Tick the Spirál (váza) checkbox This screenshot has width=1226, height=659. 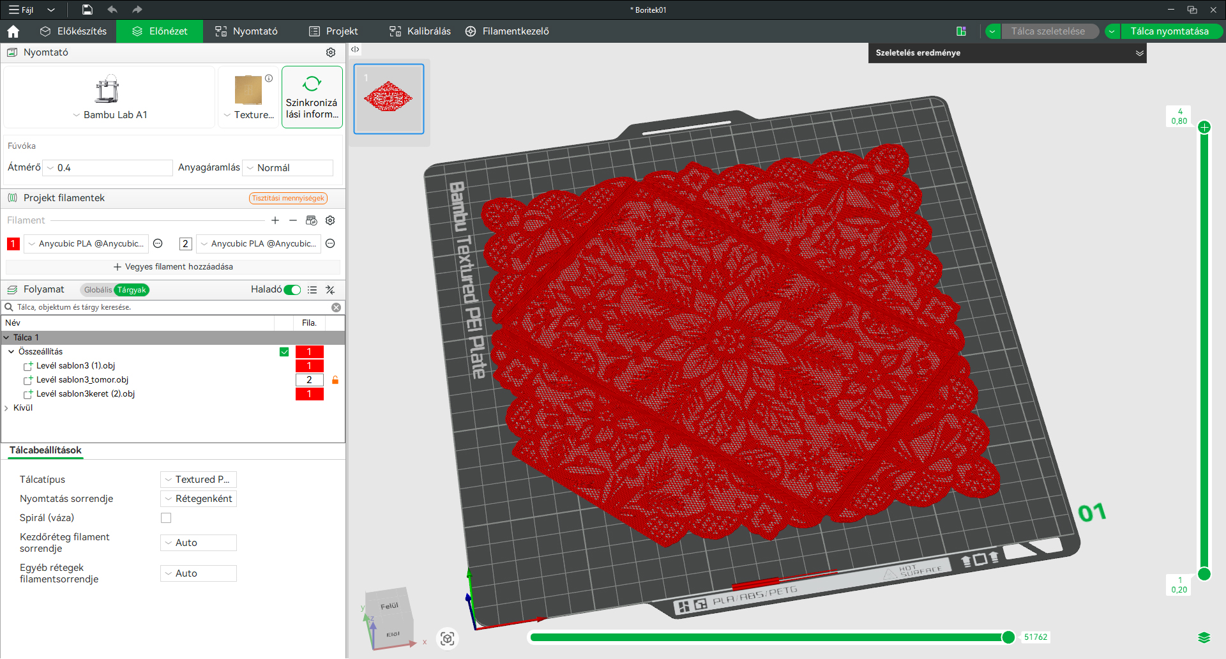click(166, 518)
